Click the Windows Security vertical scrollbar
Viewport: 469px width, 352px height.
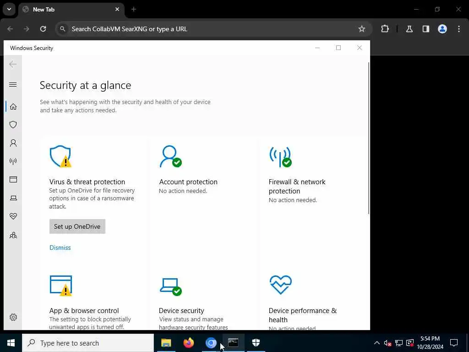[369, 137]
